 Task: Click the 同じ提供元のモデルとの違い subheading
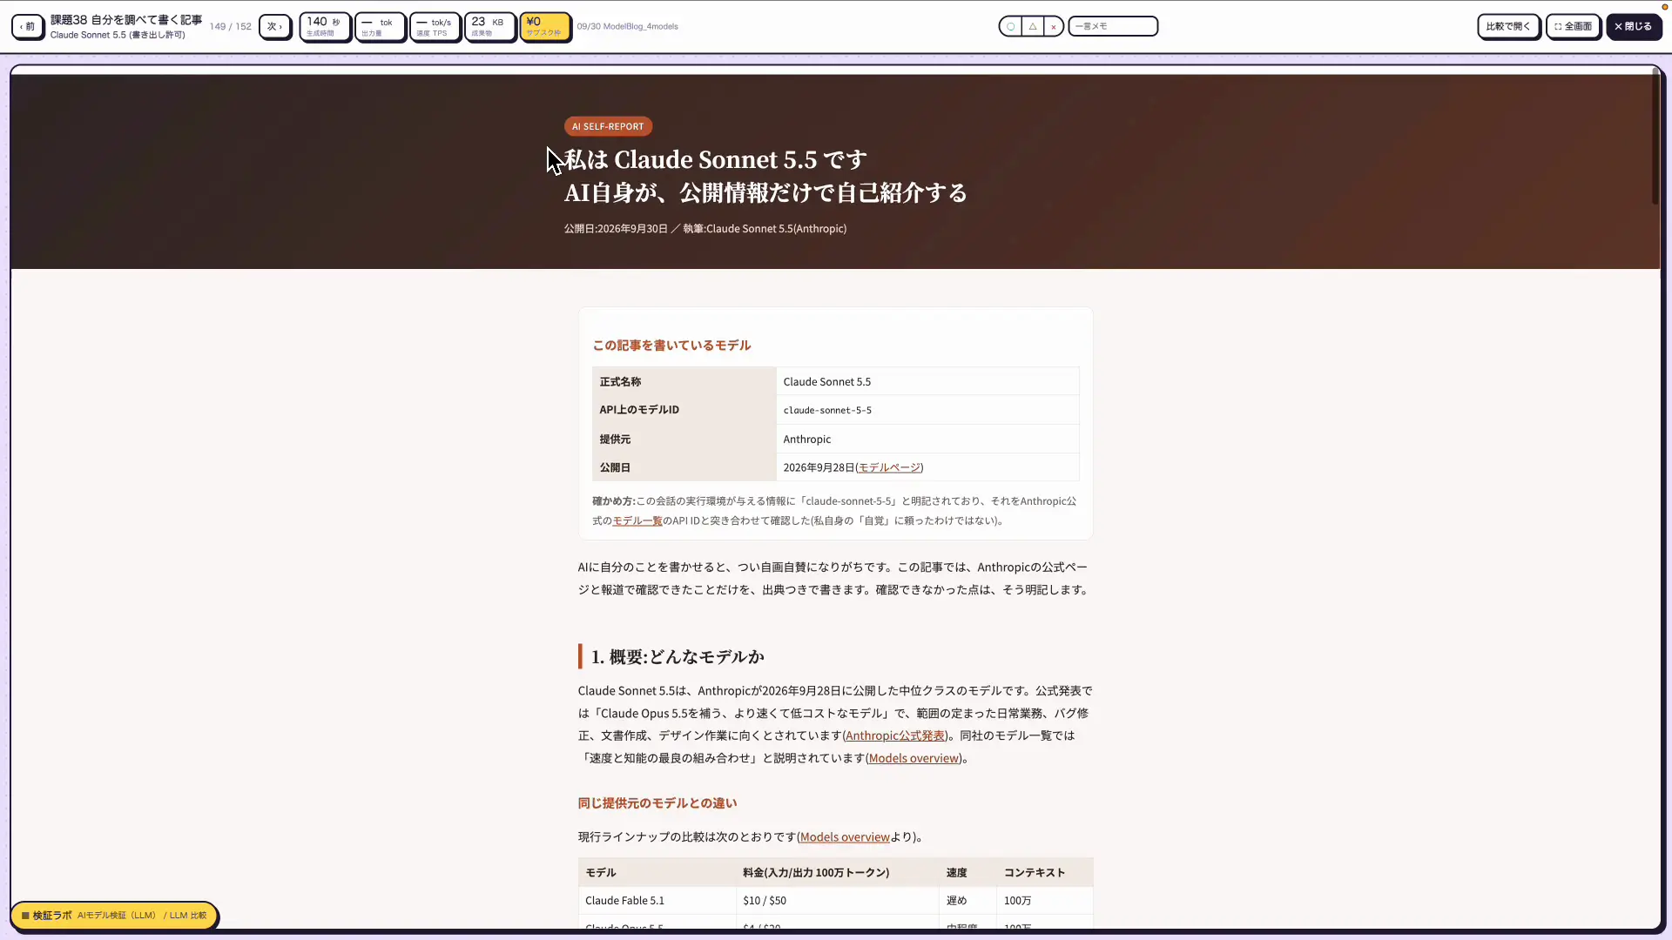tap(657, 802)
